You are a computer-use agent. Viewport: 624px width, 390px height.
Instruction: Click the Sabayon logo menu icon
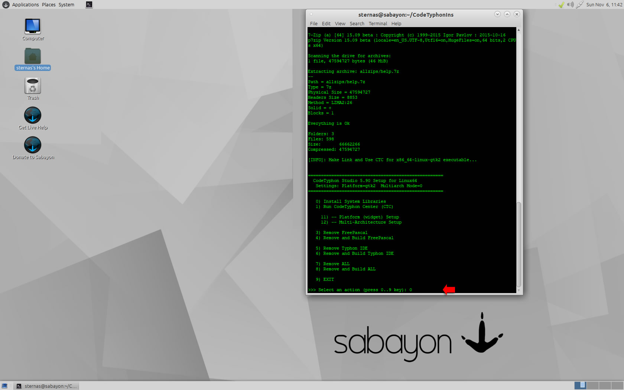tap(6, 4)
